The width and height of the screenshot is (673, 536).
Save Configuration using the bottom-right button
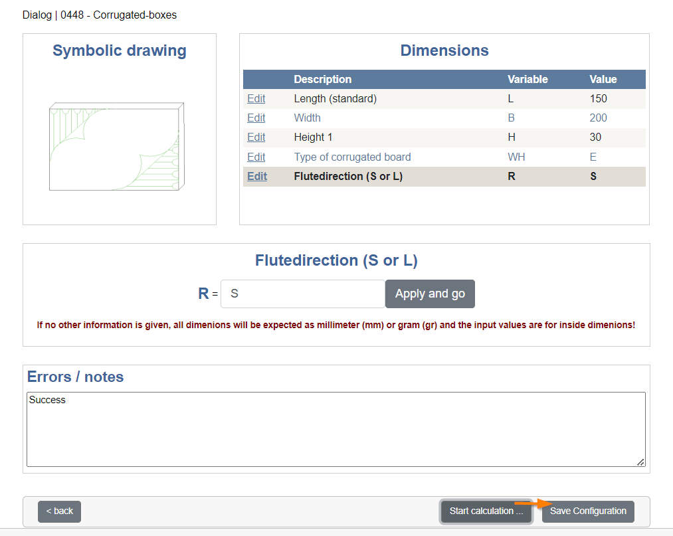(588, 511)
